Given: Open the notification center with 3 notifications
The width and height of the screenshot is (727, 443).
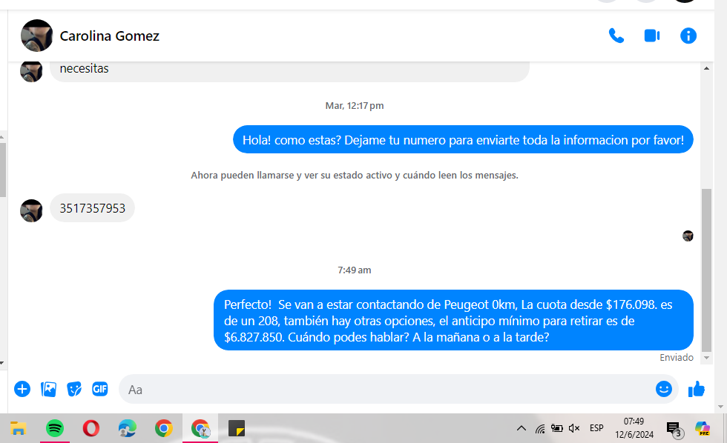Looking at the screenshot, I should click(674, 429).
